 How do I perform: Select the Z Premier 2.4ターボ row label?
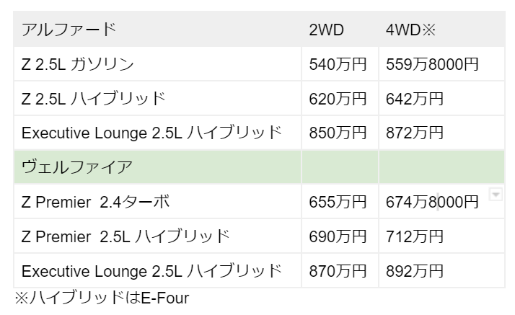tap(95, 203)
